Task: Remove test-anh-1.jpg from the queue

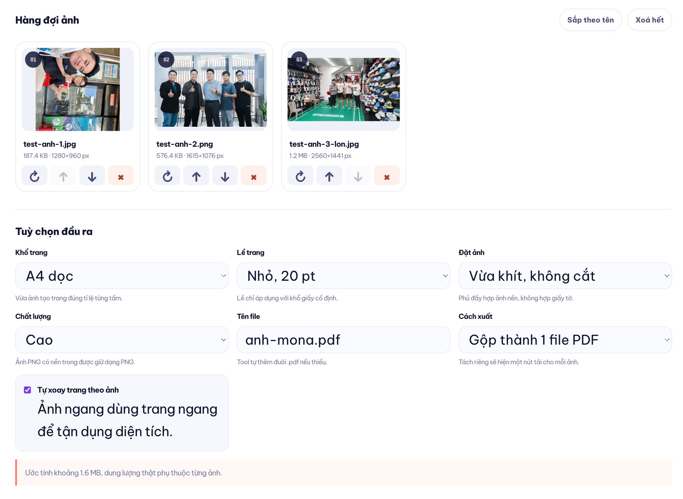Action: pyautogui.click(x=121, y=175)
